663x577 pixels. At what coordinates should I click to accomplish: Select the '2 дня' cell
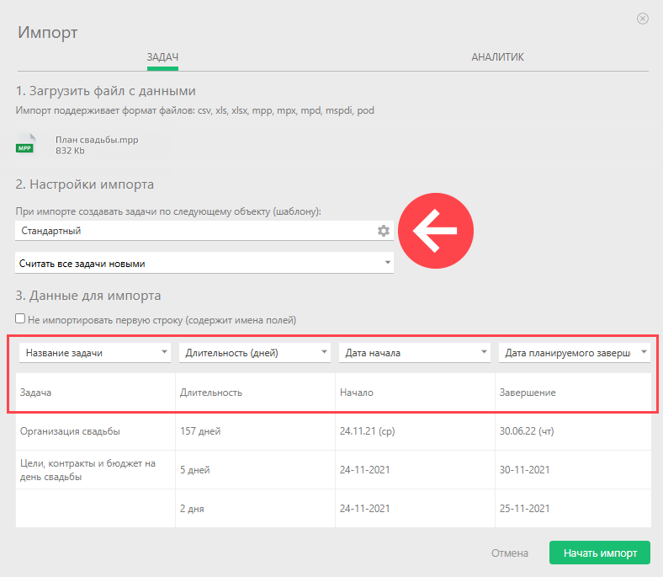256,509
